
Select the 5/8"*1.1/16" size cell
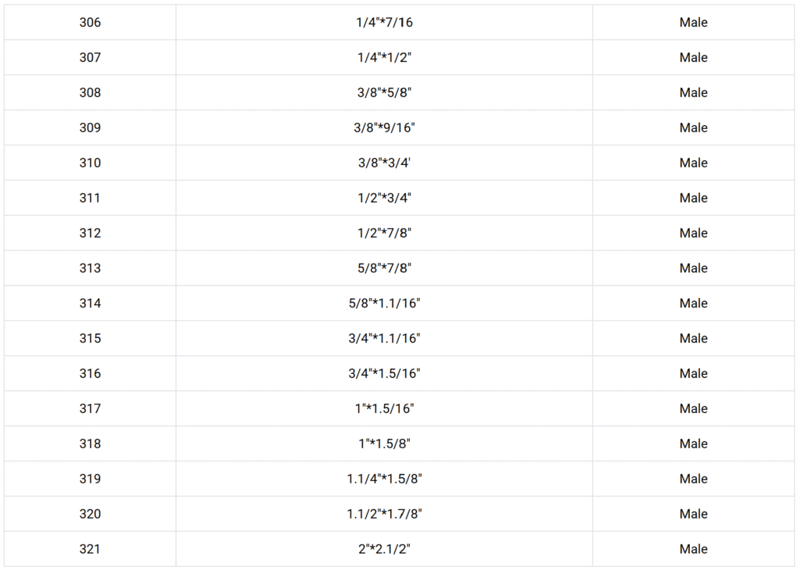(x=384, y=303)
